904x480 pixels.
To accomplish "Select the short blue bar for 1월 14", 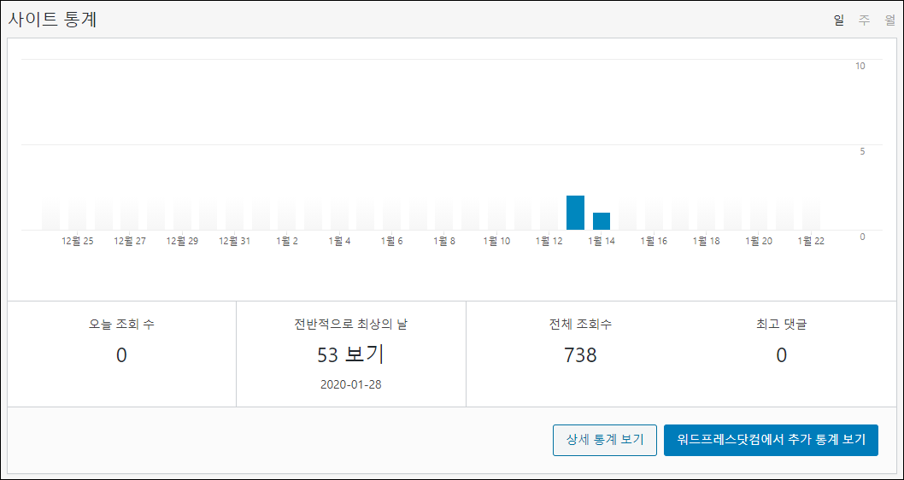I will tap(602, 221).
